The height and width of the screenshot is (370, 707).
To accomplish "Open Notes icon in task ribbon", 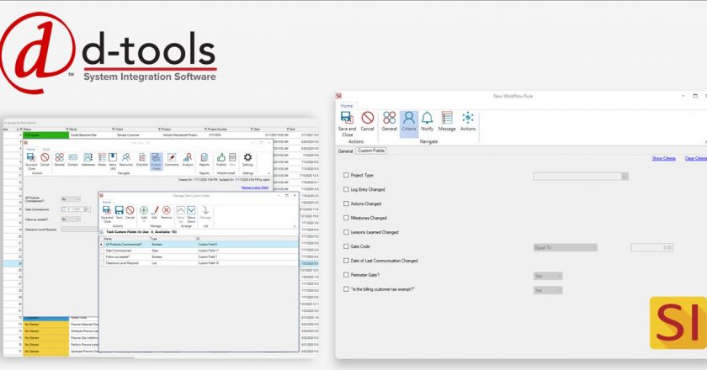I will click(102, 160).
